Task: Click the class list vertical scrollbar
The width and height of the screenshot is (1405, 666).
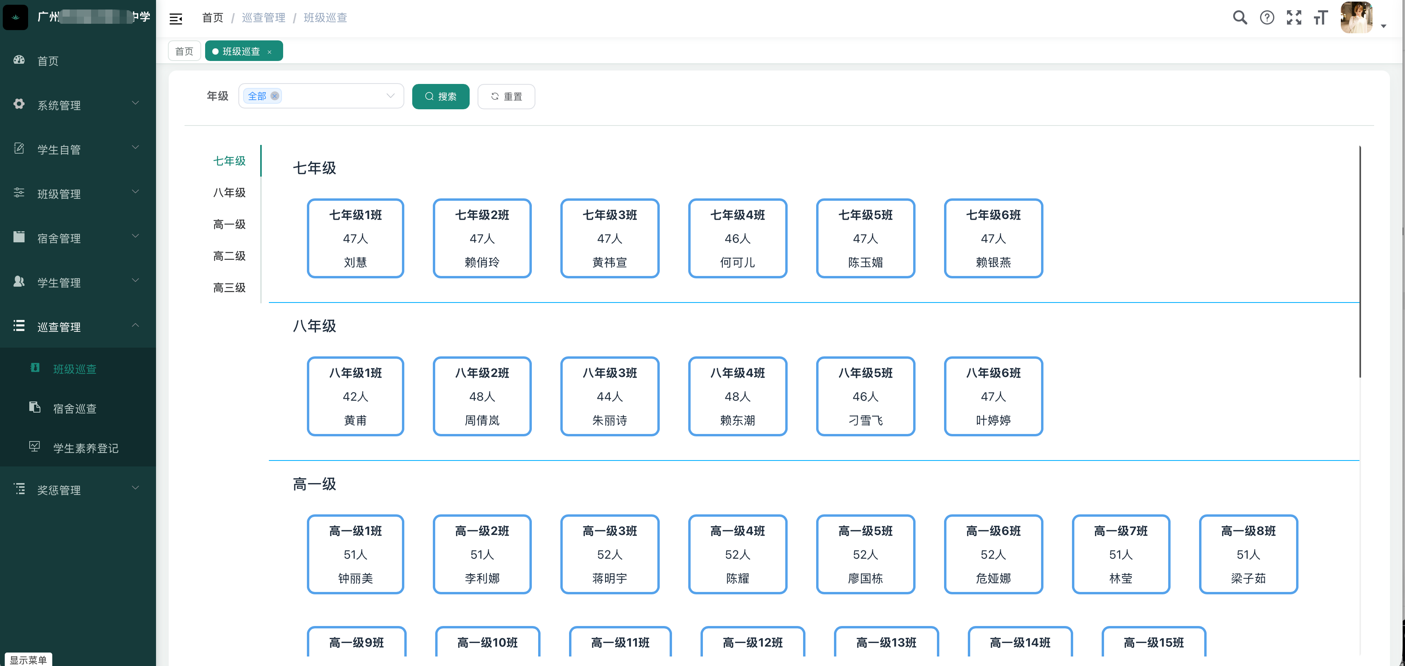Action: point(1360,262)
